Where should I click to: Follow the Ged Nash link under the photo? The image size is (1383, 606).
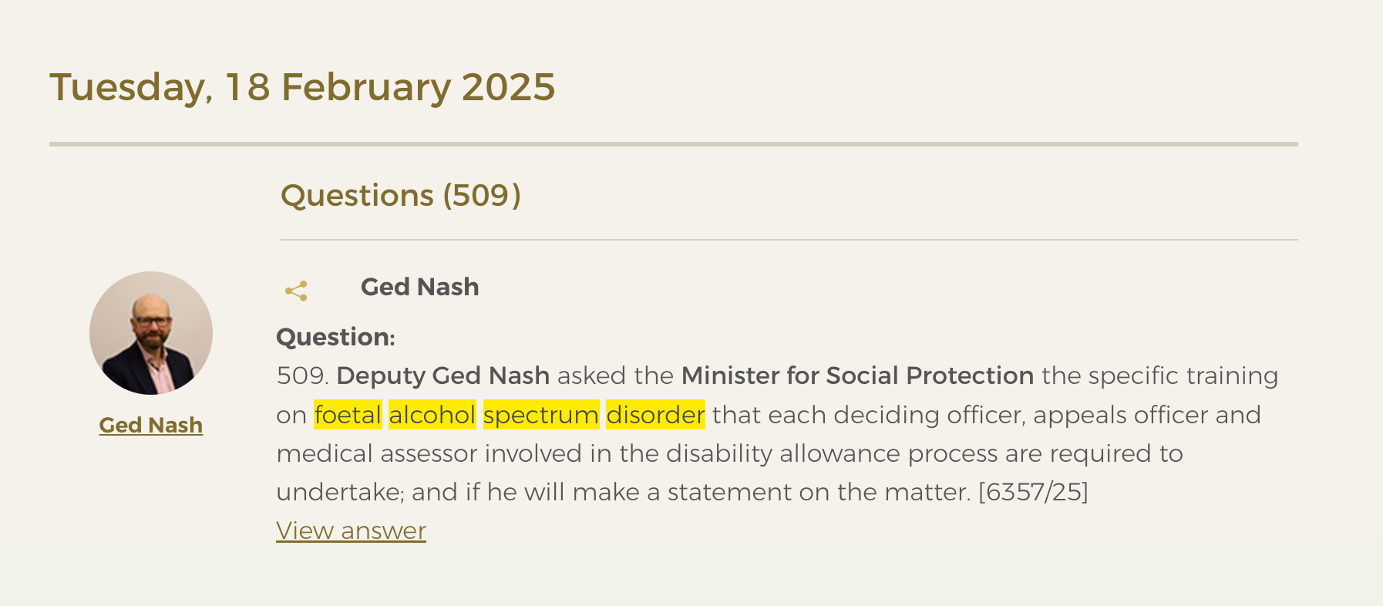tap(151, 425)
